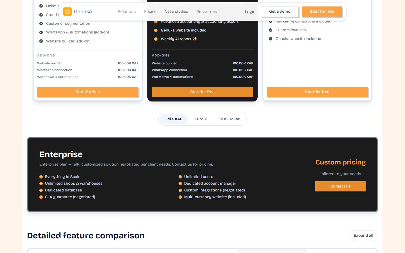The image size is (405, 253).
Task: Click Start for free on left plan card
Action: [88, 92]
